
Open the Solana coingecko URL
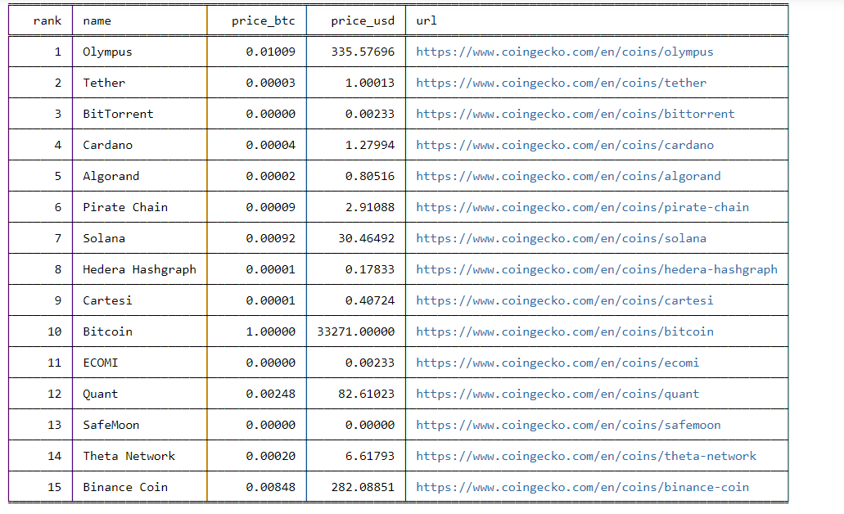[x=561, y=238]
